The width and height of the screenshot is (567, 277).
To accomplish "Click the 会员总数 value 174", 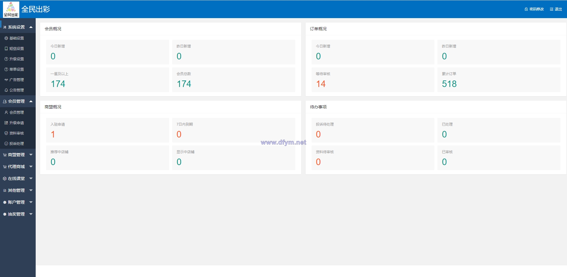I will click(184, 84).
